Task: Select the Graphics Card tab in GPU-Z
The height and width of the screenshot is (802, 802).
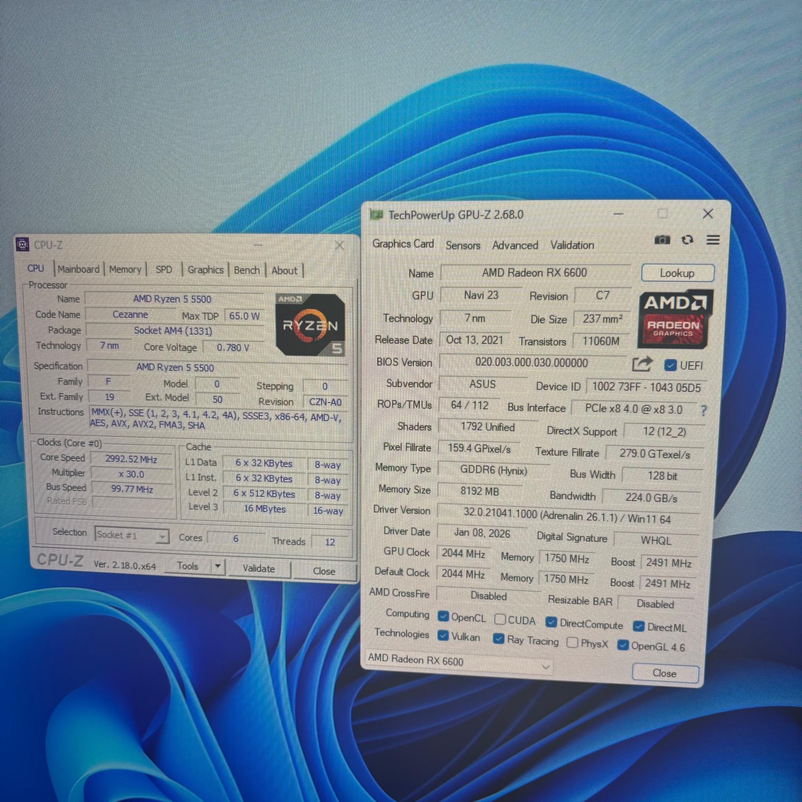Action: click(403, 244)
